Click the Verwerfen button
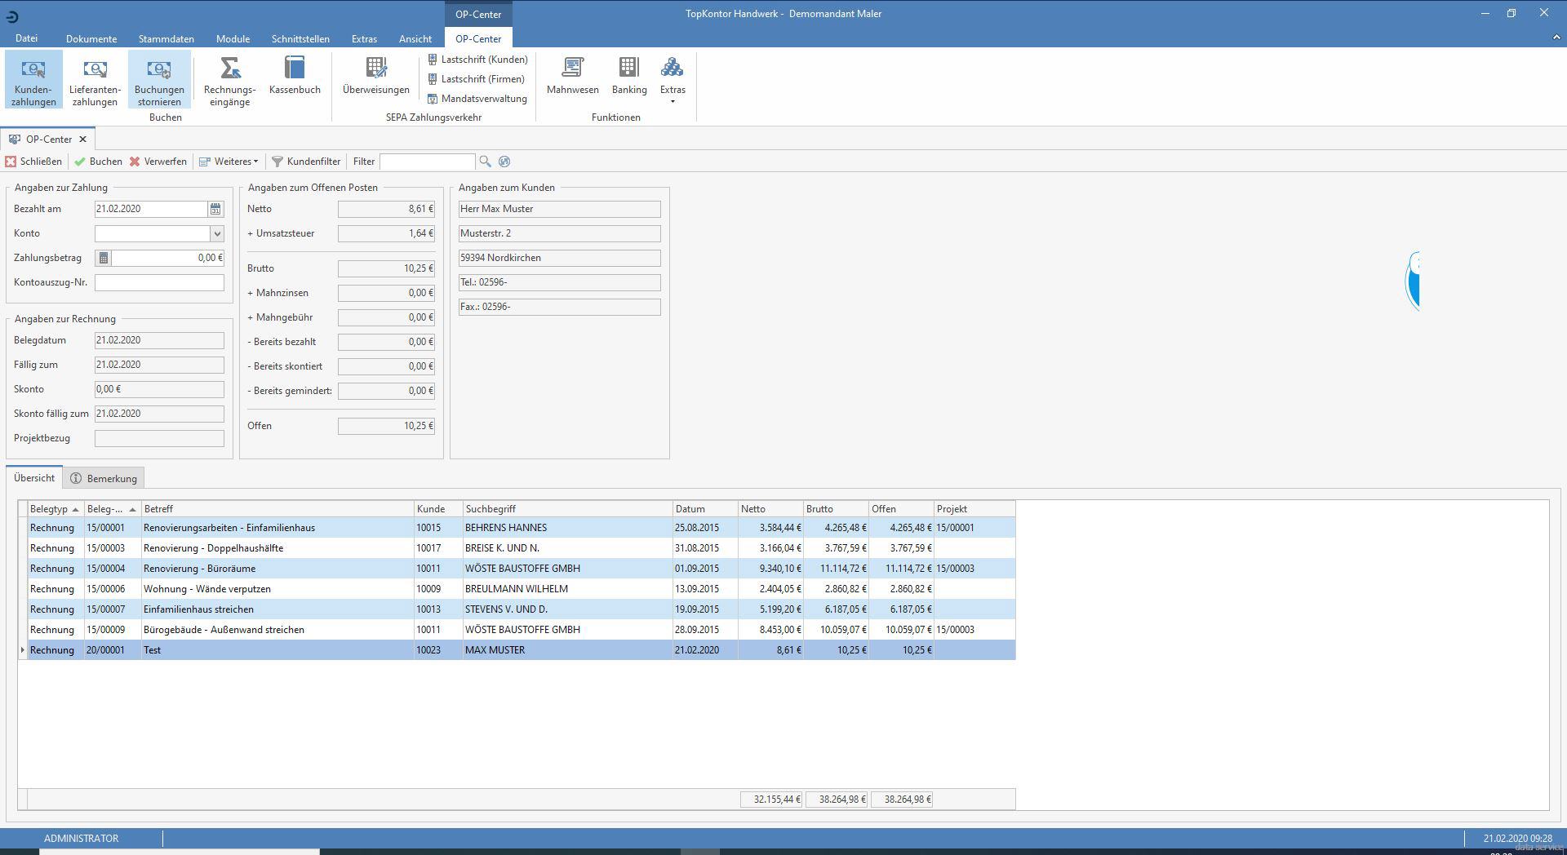Image resolution: width=1567 pixels, height=855 pixels. (158, 162)
